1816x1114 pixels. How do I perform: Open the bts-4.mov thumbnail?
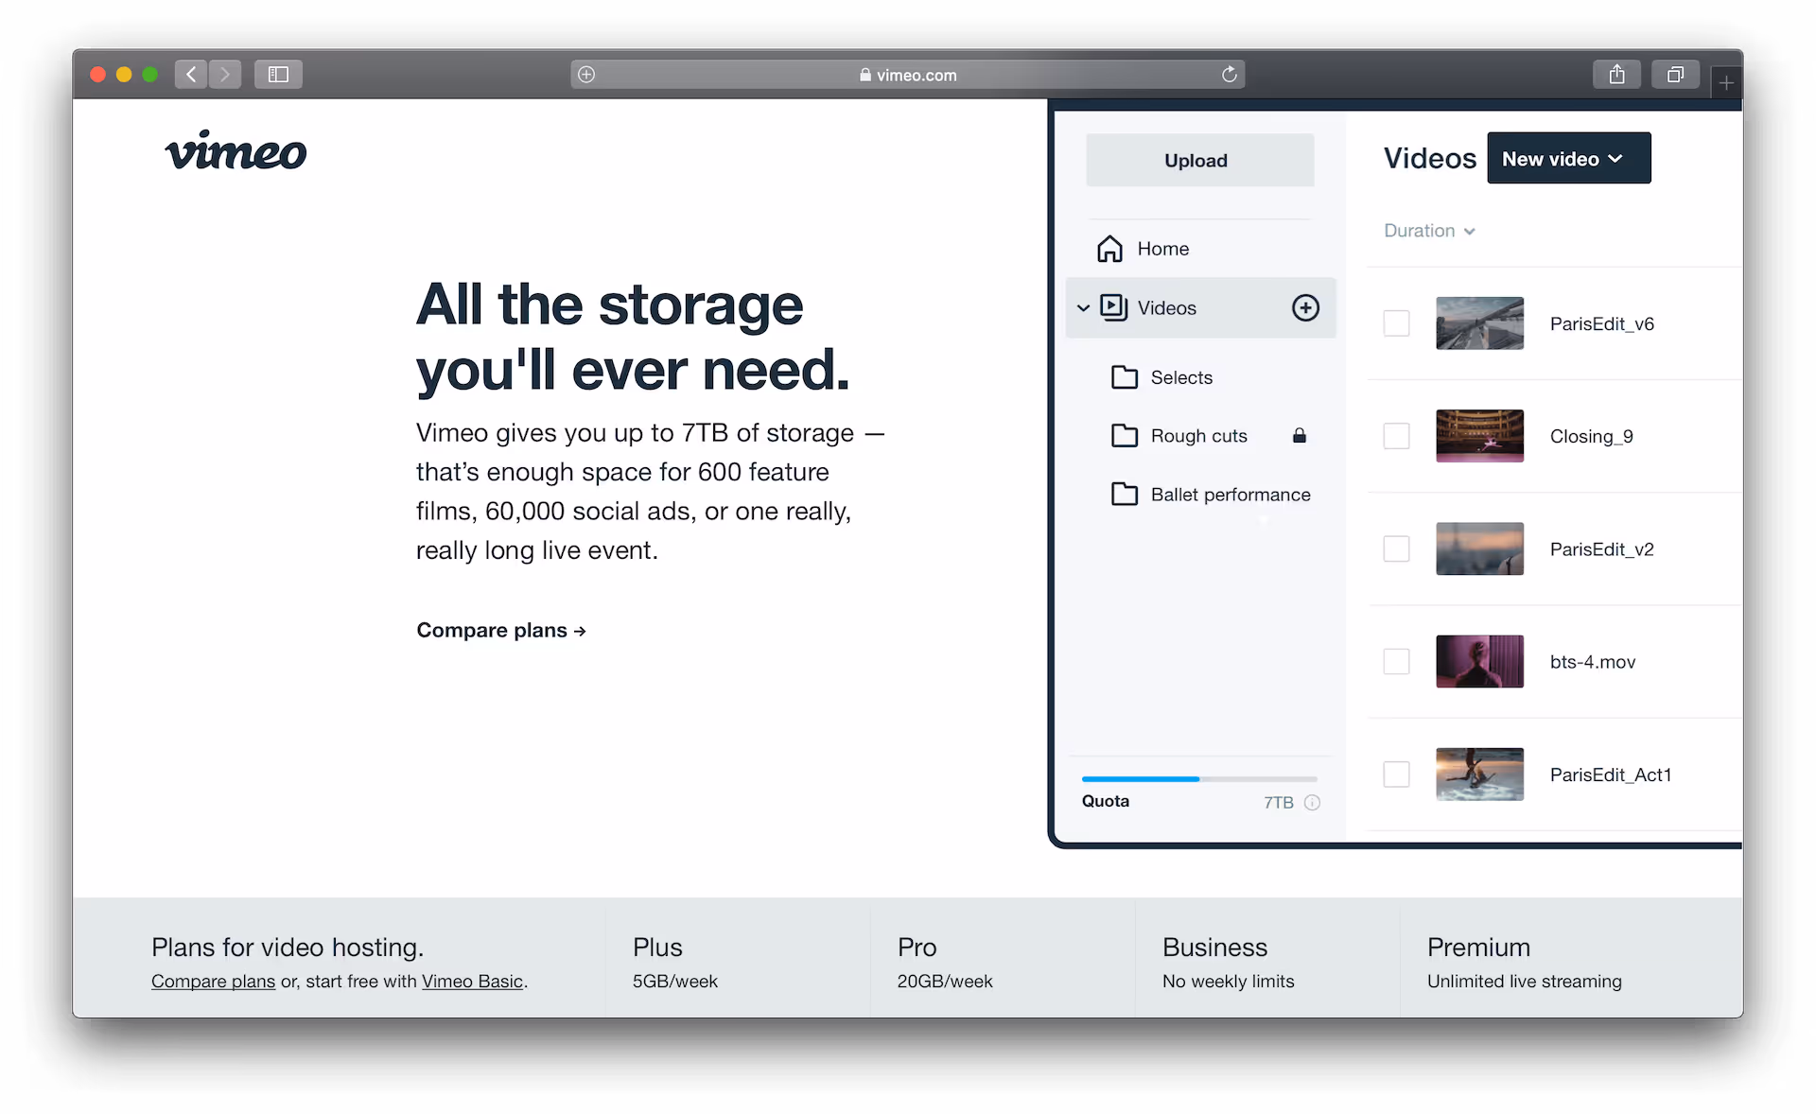1479,662
